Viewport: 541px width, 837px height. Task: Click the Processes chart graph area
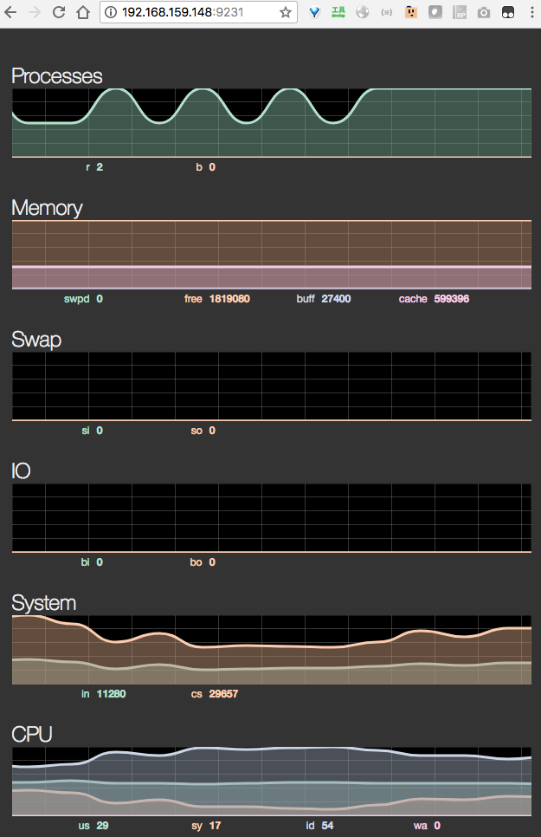(271, 123)
